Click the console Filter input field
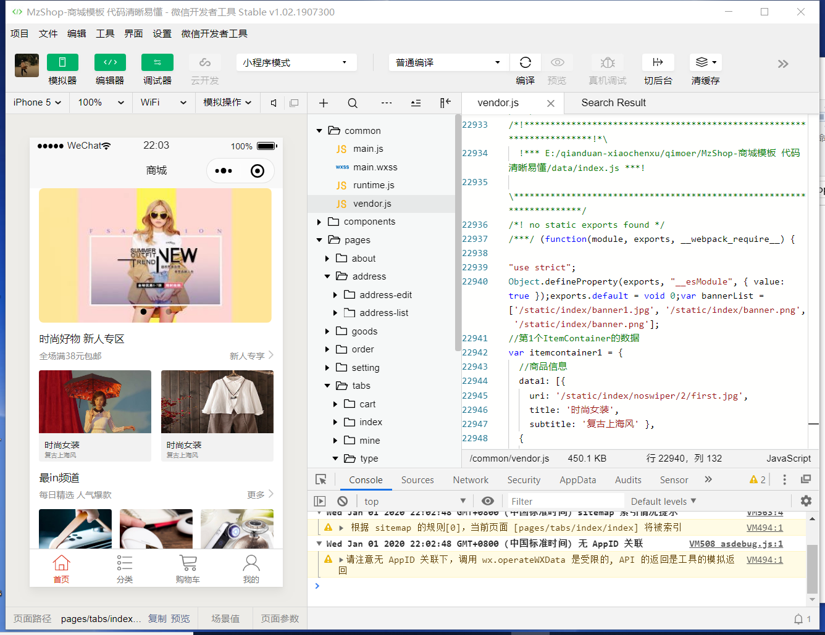Image resolution: width=825 pixels, height=635 pixels. [566, 501]
